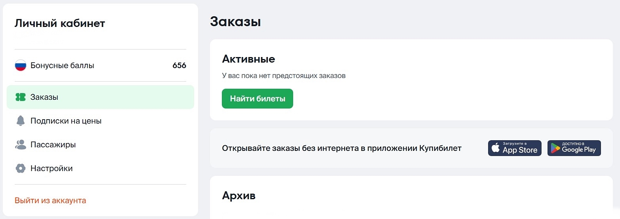Image resolution: width=620 pixels, height=219 pixels.
Task: Click the Активные section heading
Action: point(248,59)
